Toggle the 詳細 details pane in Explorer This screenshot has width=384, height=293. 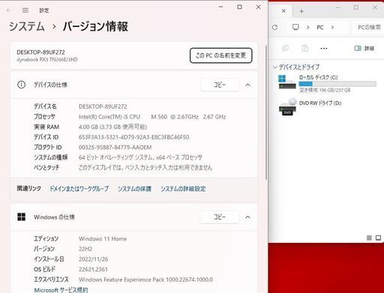coord(364,48)
